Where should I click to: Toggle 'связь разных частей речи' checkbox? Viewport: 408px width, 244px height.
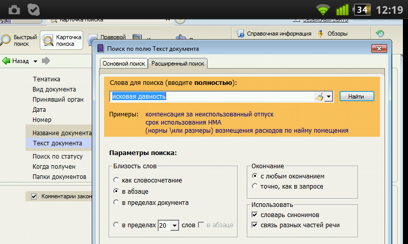tap(254, 225)
